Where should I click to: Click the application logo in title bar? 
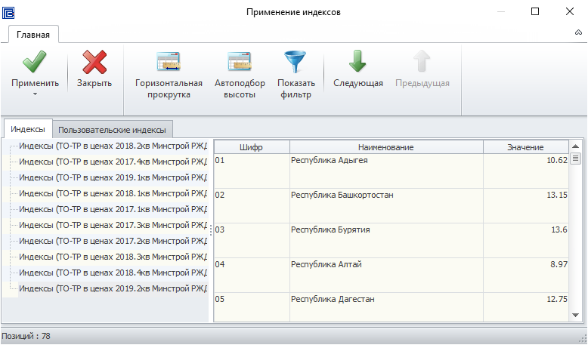pyautogui.click(x=8, y=12)
